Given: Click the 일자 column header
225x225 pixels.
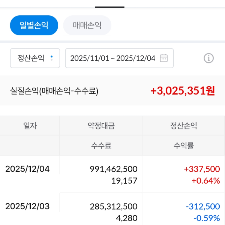Looking at the screenshot, I should point(30,126).
